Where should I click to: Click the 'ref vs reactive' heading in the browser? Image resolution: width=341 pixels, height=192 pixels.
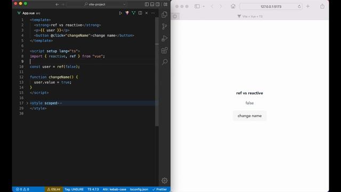tap(249, 93)
